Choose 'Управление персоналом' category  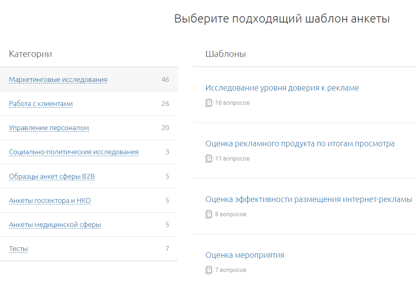pyautogui.click(x=49, y=128)
